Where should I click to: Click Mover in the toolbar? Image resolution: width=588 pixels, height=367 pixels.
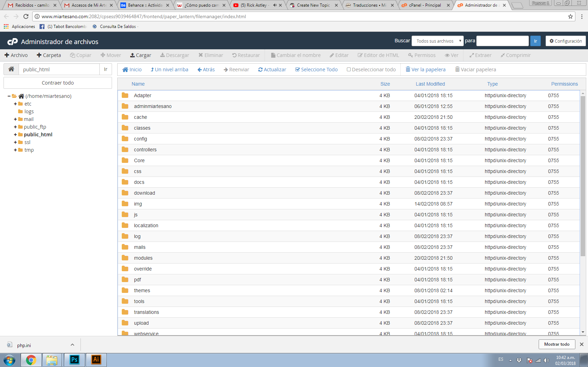pyautogui.click(x=111, y=55)
